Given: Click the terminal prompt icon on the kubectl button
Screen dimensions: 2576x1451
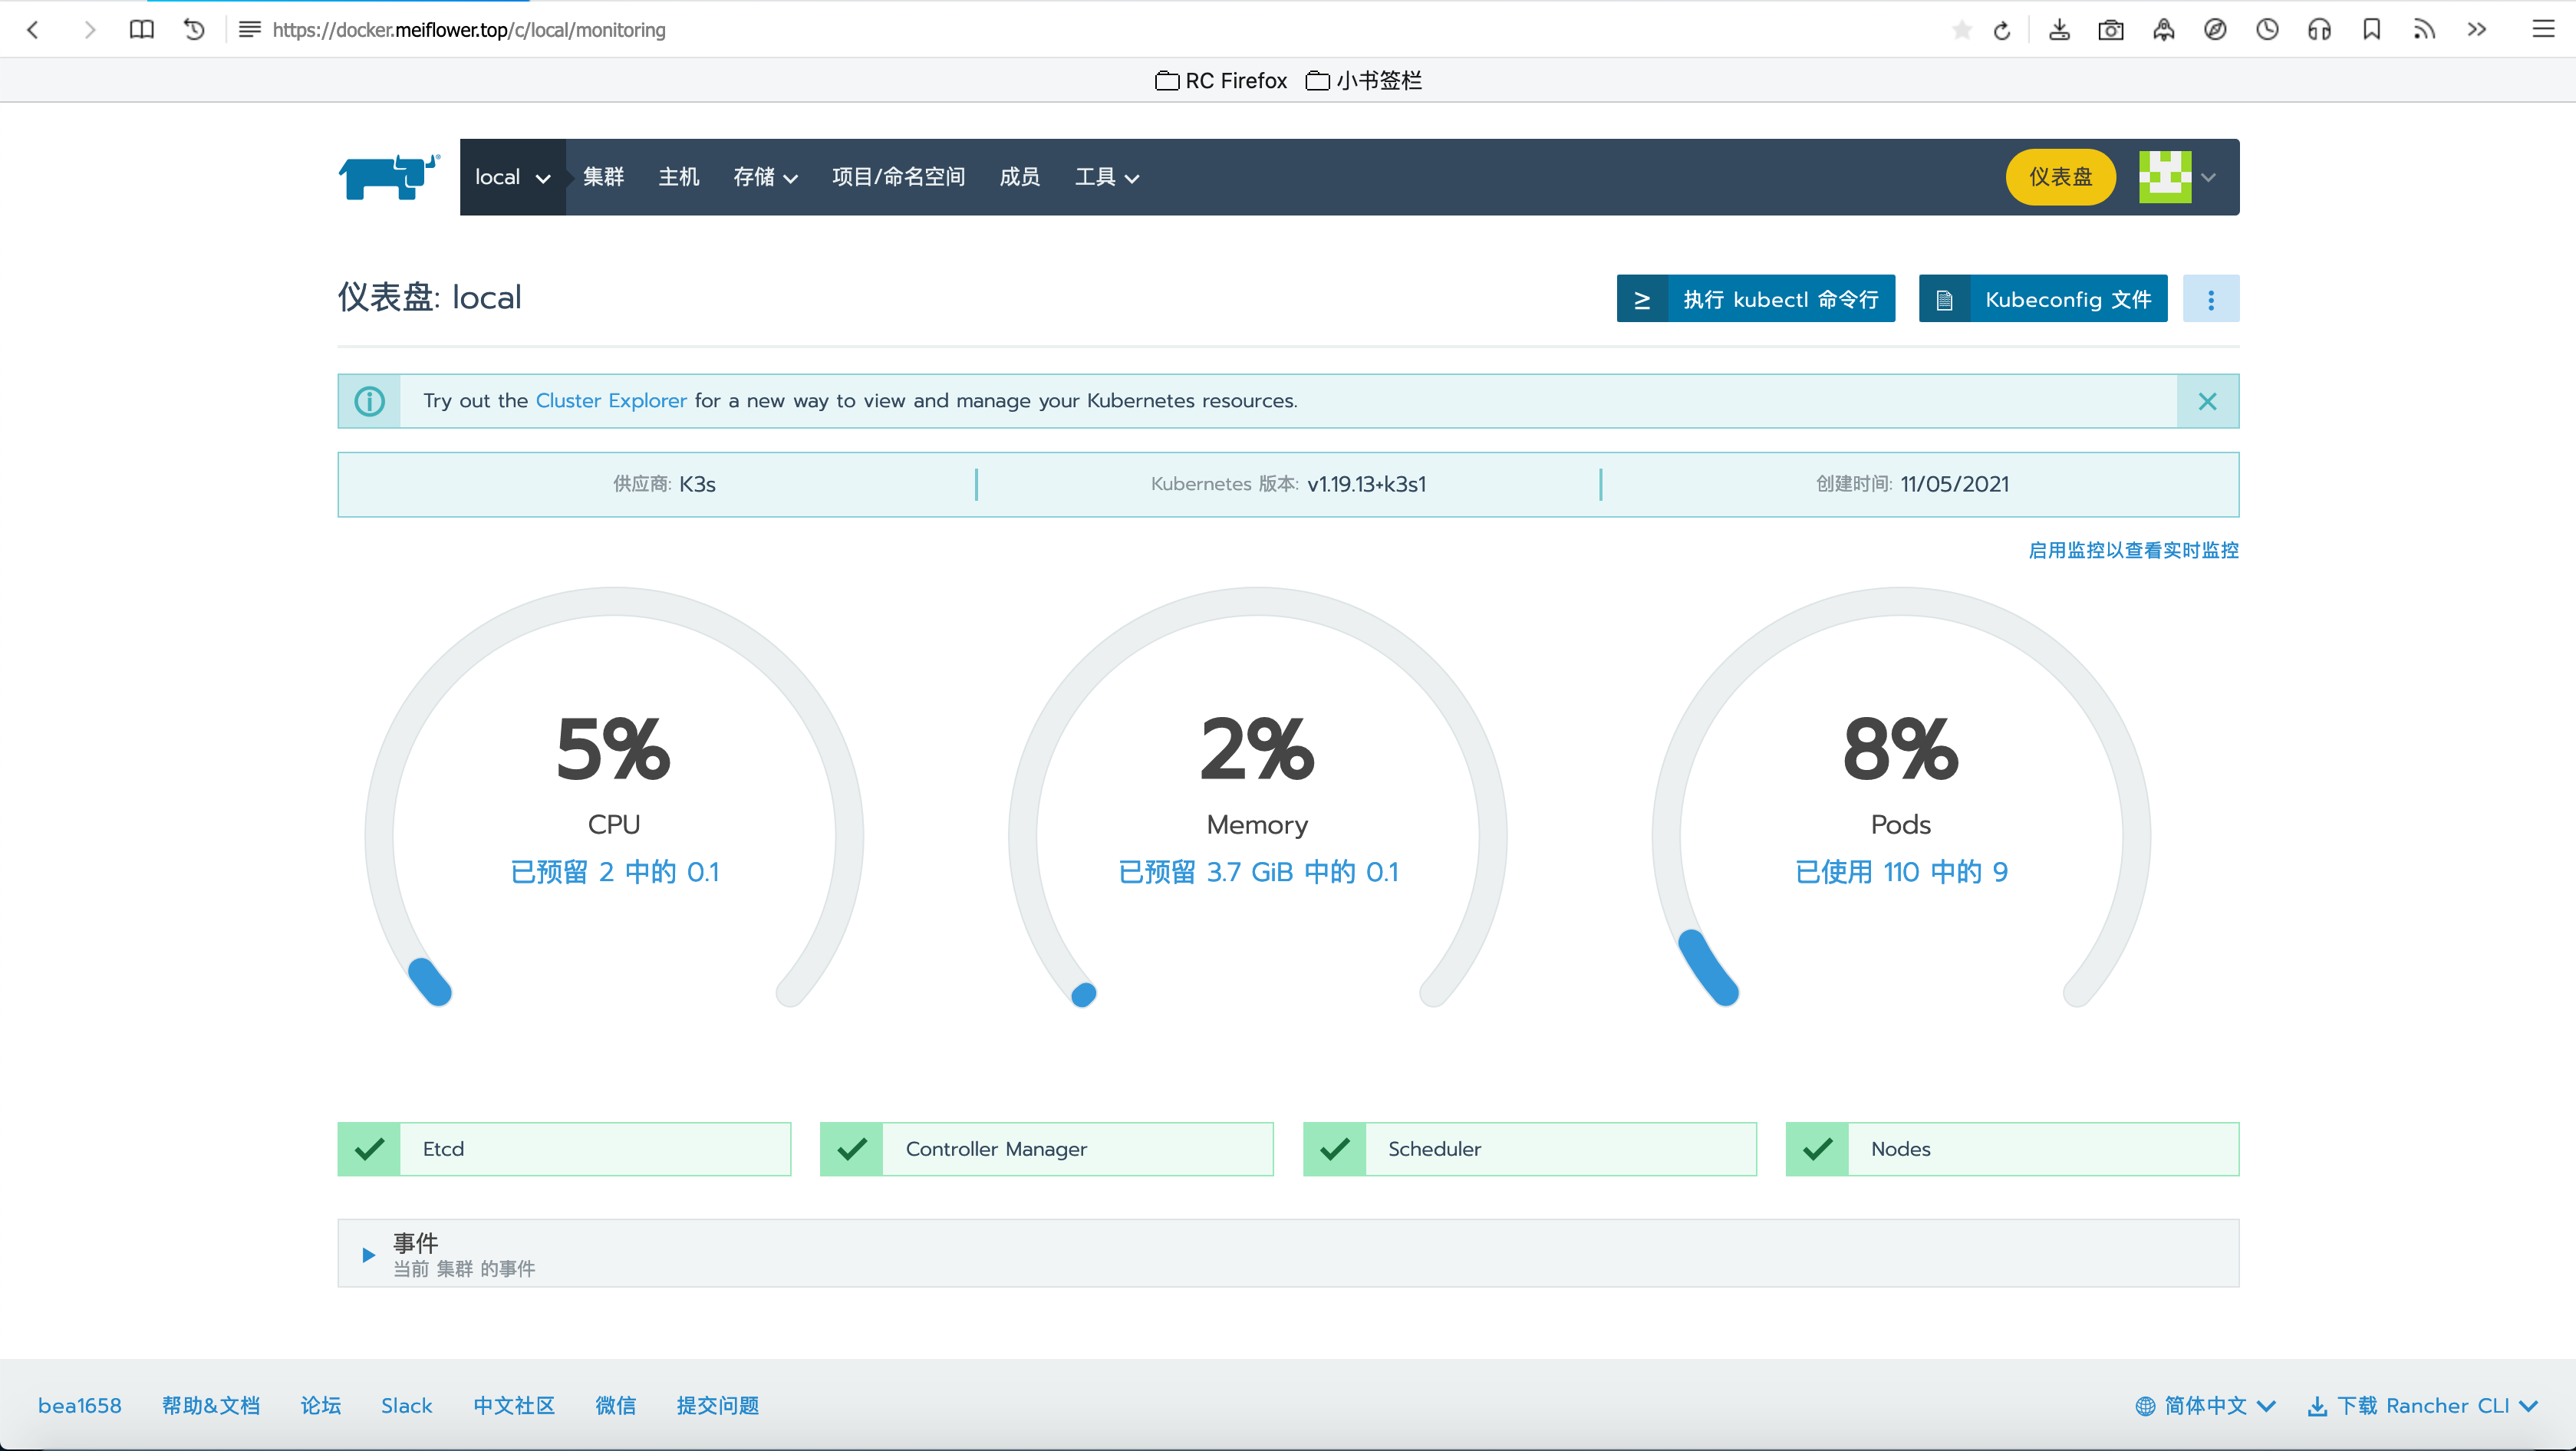Looking at the screenshot, I should (1642, 299).
